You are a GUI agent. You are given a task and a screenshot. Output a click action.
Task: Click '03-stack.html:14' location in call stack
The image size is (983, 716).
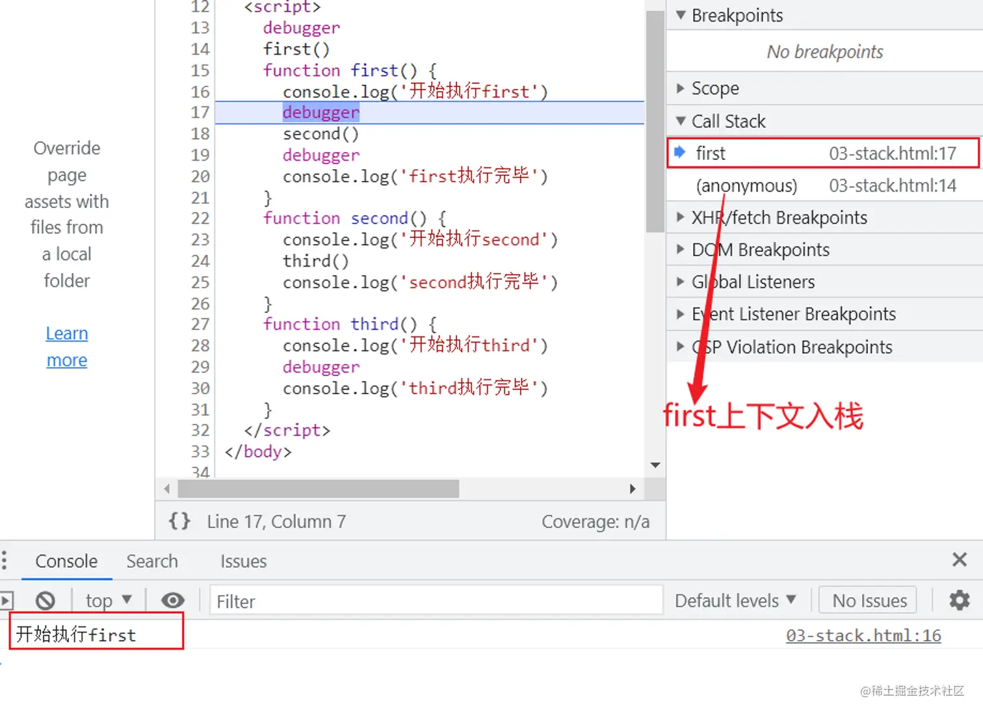893,185
